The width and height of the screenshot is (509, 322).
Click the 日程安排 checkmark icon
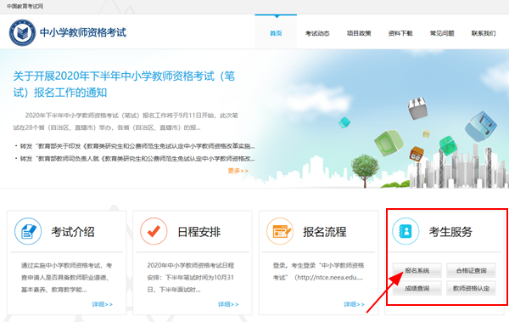154,231
